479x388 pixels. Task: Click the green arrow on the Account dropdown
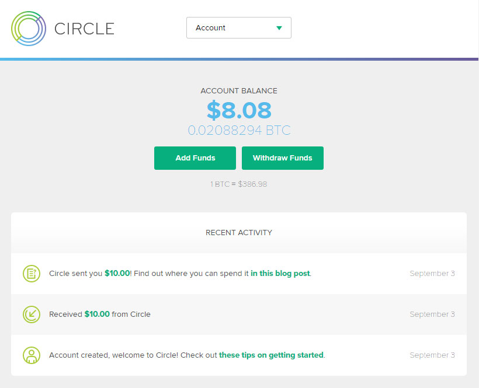[x=279, y=28]
